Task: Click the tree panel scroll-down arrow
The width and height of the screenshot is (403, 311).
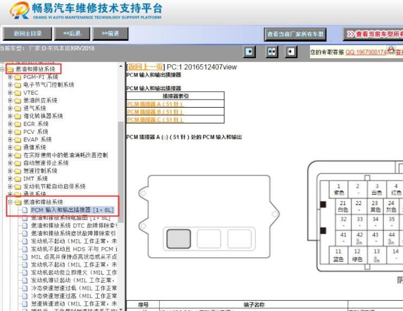Action: 121,308
